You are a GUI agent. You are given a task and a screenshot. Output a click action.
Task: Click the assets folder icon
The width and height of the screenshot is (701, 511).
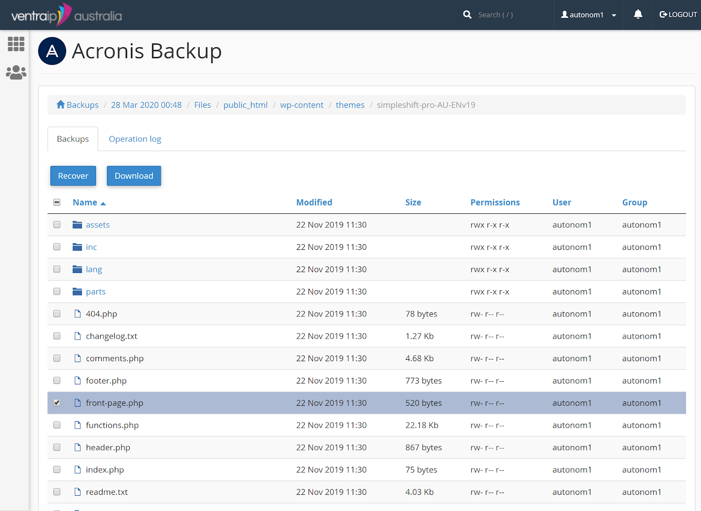(x=78, y=225)
